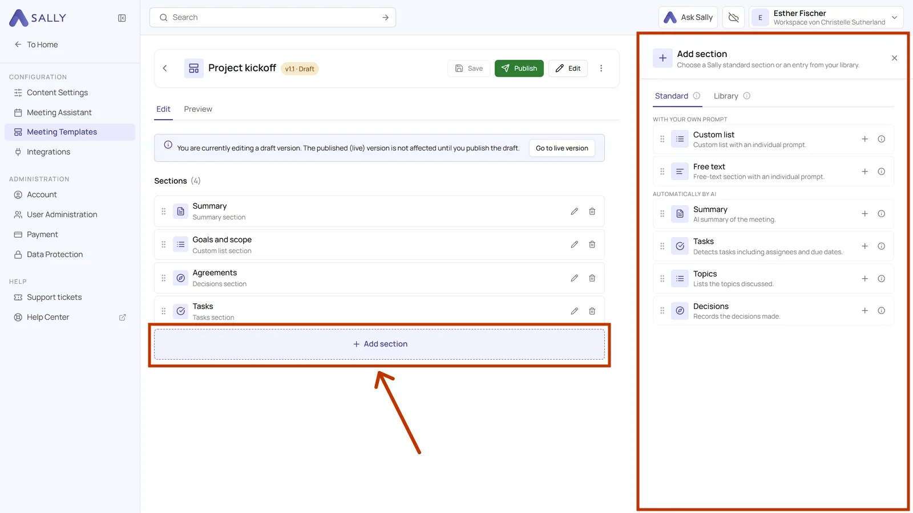Show info for AI Summary
This screenshot has width=913, height=513.
coord(882,214)
